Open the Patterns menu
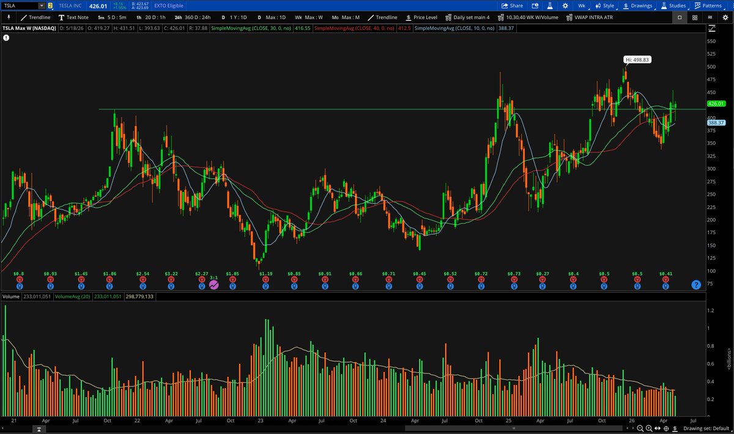 pyautogui.click(x=708, y=6)
